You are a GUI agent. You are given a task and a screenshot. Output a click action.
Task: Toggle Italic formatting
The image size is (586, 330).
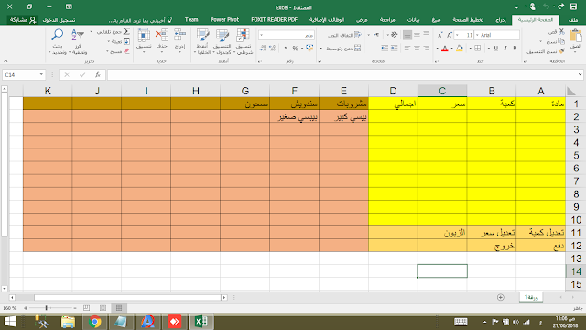[505, 49]
